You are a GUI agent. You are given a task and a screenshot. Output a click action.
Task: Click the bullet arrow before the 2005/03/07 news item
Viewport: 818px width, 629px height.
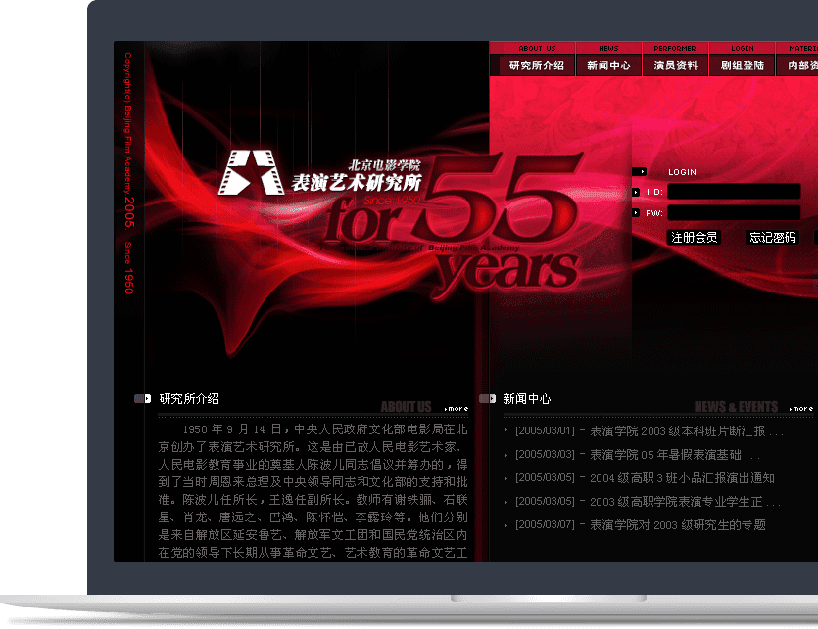click(x=506, y=525)
